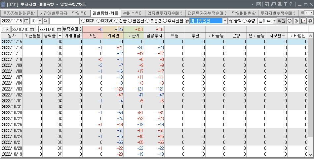The height and width of the screenshot is (159, 314).
Task: Click the refresh data icon
Action: [x=289, y=21]
